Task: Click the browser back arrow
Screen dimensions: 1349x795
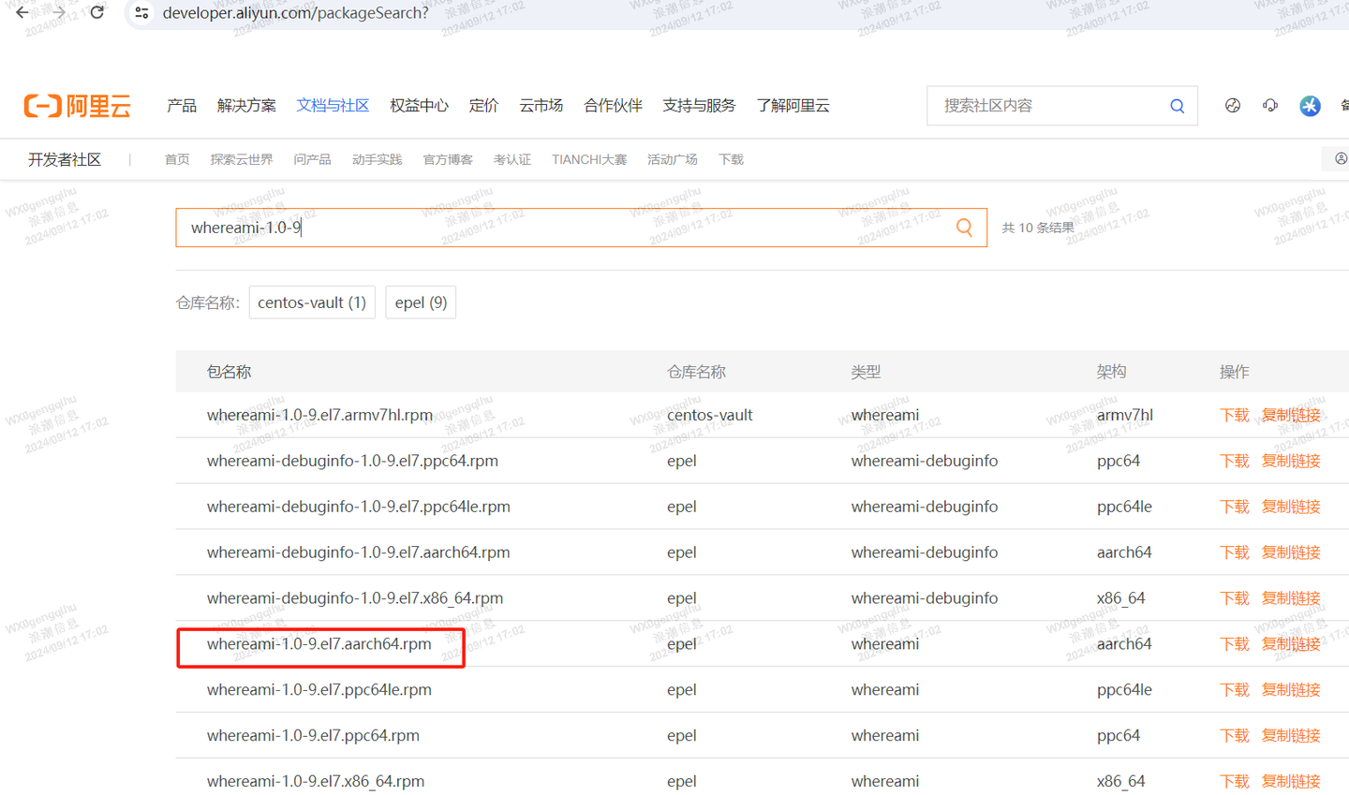Action: coord(22,13)
